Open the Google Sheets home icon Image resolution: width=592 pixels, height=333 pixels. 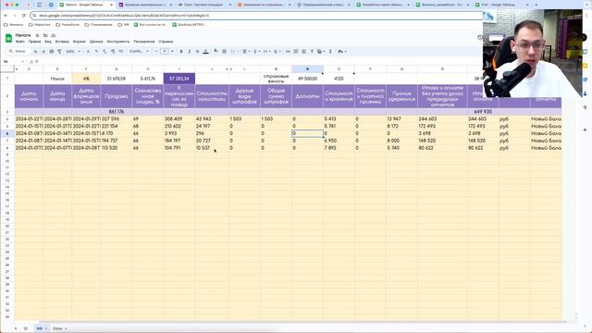coord(8,38)
